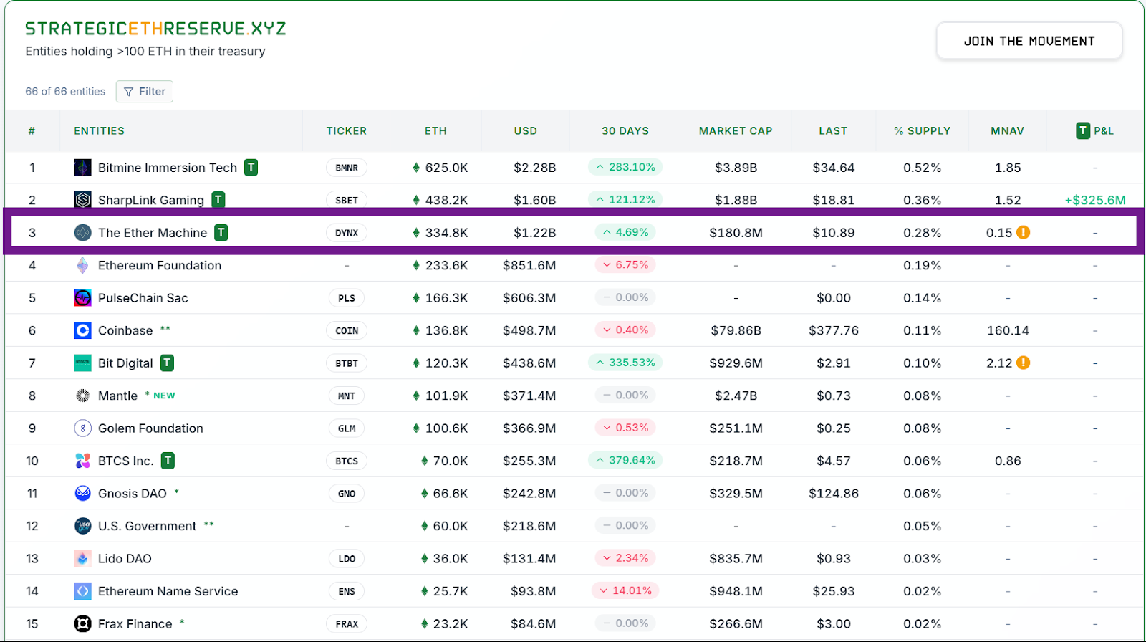This screenshot has width=1146, height=642.
Task: Click the 121.12% 30-day change badge
Action: 625,199
